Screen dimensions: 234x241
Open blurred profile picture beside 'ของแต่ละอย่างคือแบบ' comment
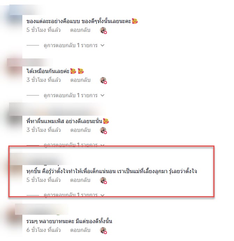(15, 19)
